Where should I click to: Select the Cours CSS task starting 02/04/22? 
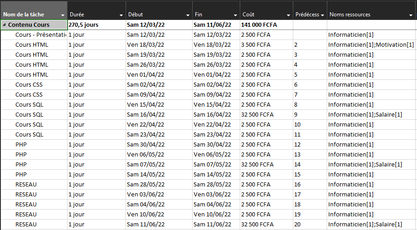click(29, 85)
